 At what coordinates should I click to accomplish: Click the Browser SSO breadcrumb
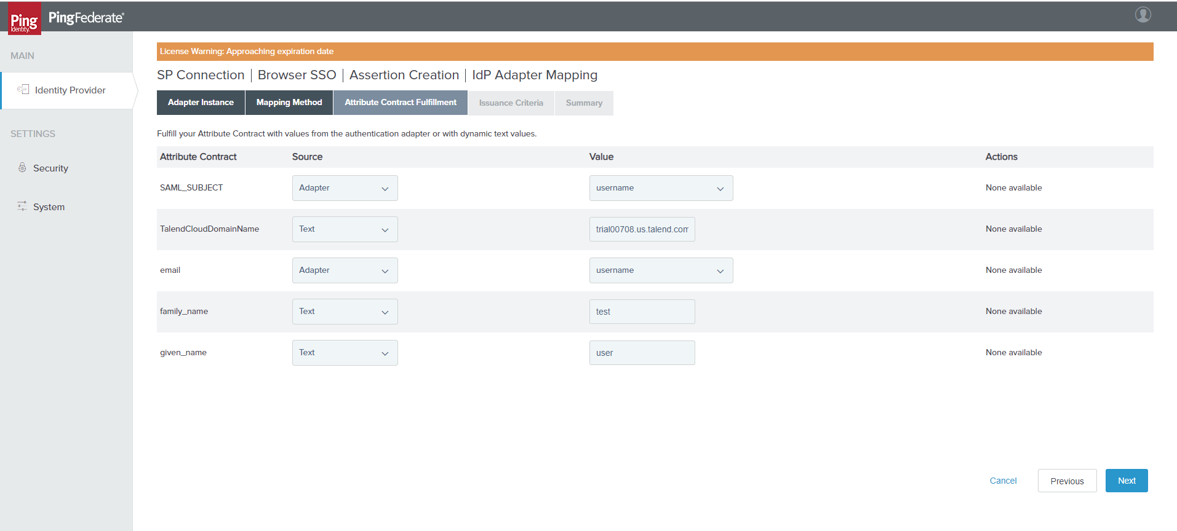[x=297, y=75]
